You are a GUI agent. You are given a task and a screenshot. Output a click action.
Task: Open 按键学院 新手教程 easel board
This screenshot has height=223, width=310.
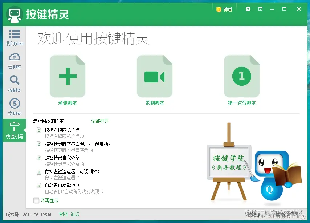(229, 162)
